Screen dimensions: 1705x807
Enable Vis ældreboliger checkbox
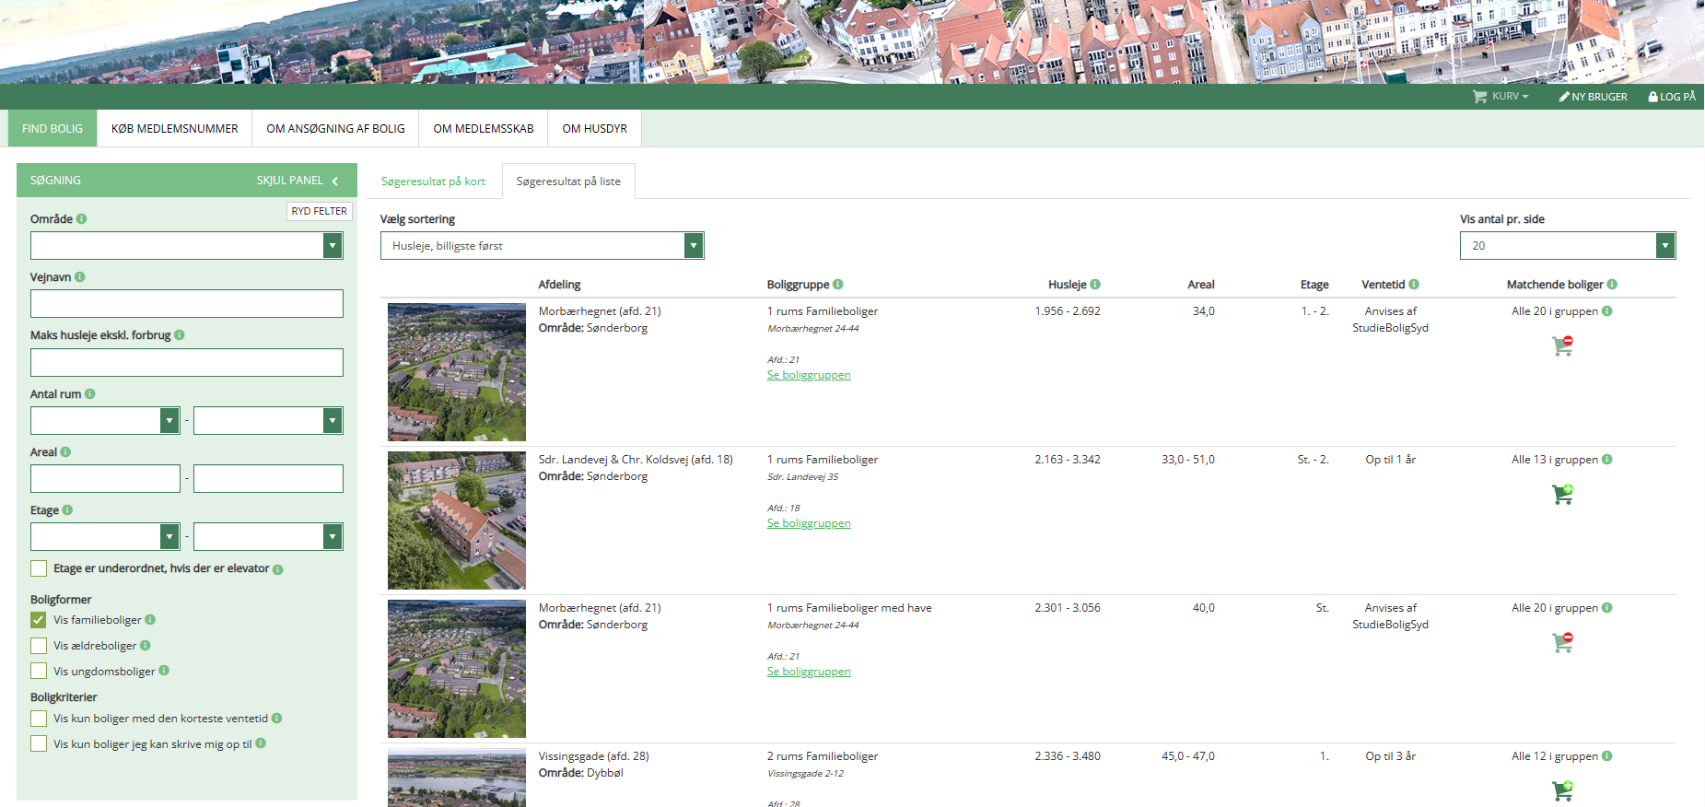(39, 646)
